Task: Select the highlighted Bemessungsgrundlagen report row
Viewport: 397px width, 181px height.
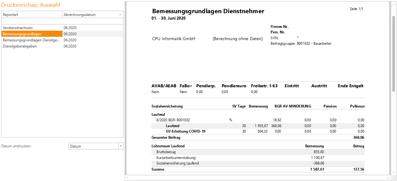Action: coord(62,34)
